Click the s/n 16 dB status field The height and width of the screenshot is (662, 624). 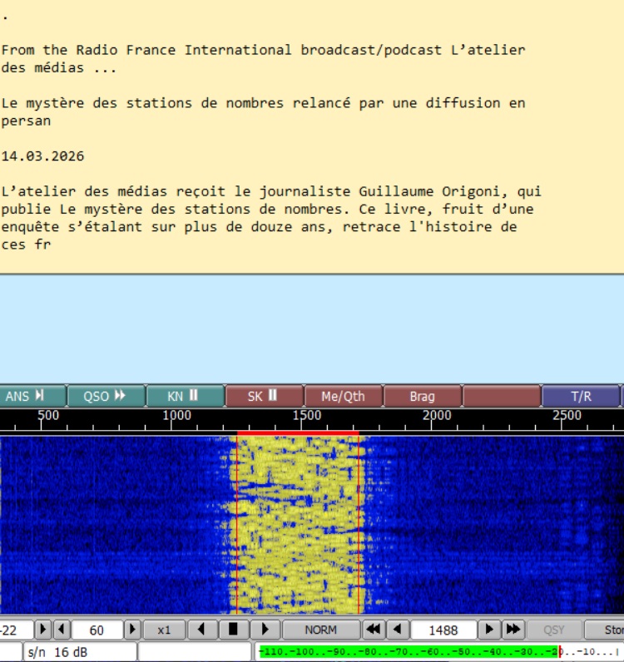tap(80, 652)
